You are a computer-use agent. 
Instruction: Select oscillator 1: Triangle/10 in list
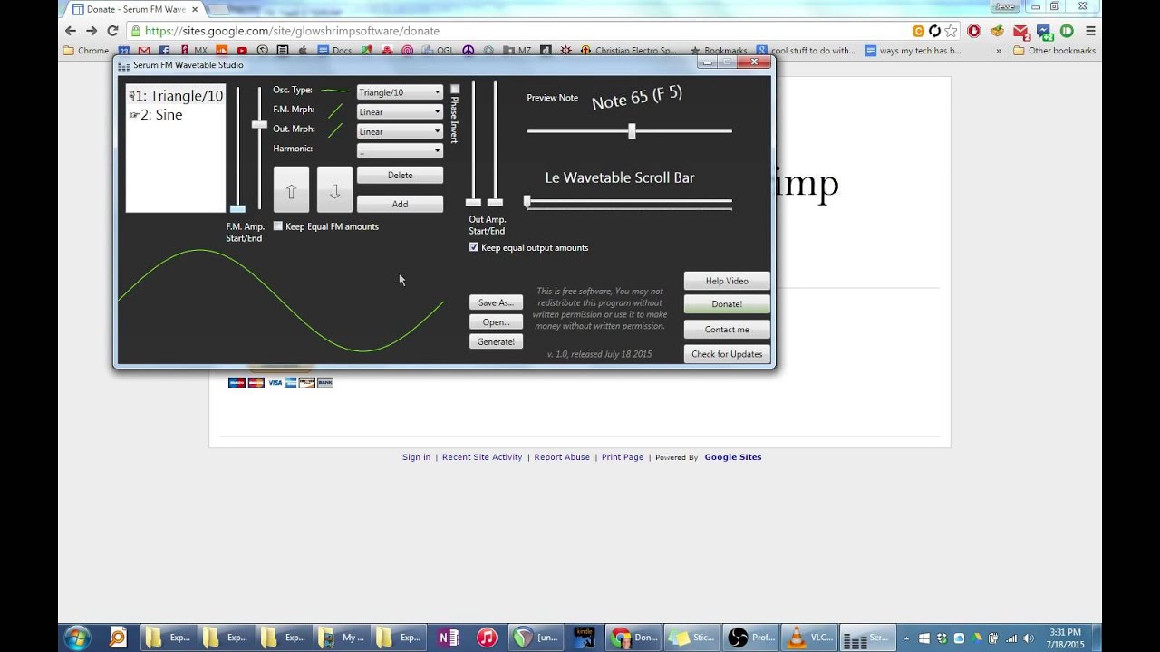[175, 96]
